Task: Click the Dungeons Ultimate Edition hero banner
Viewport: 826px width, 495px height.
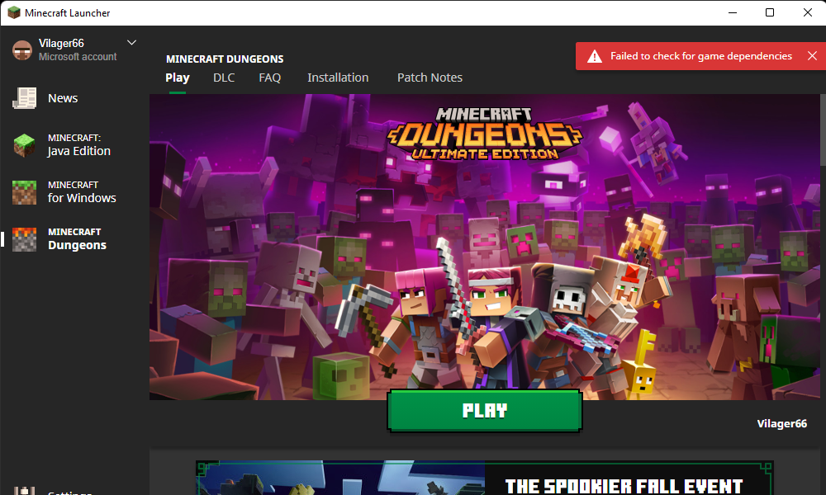Action: [485, 247]
